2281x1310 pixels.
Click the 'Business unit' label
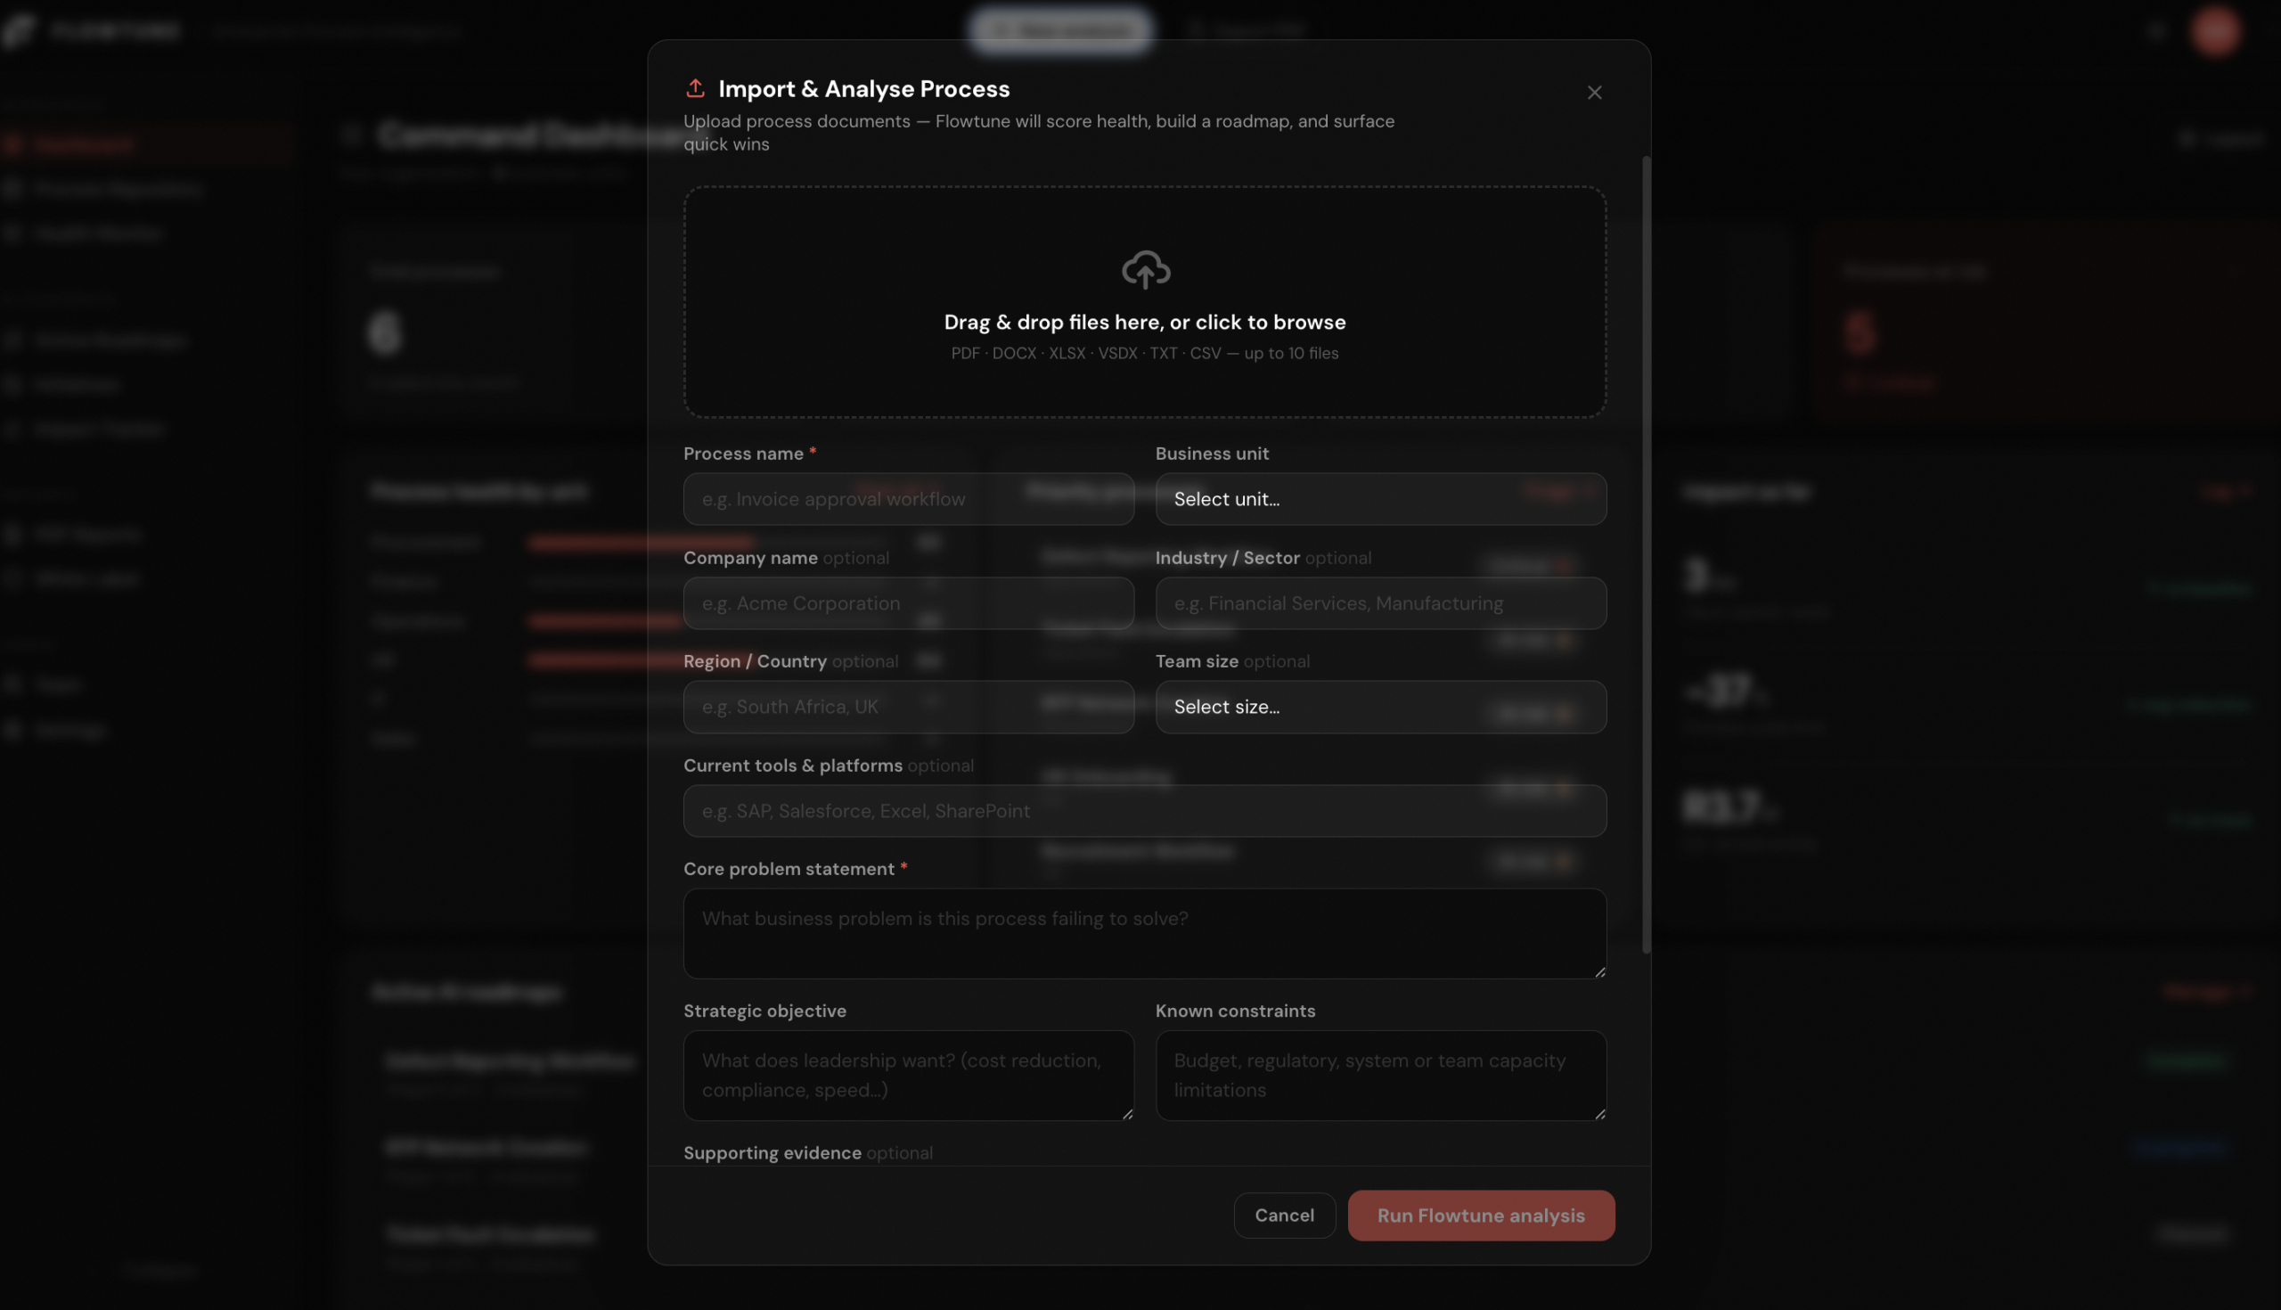coord(1212,454)
